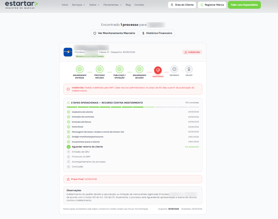Viewport: 278px width, 219px height.
Task: Click pending dot for Protocolo no INPI
Action: tap(68, 157)
